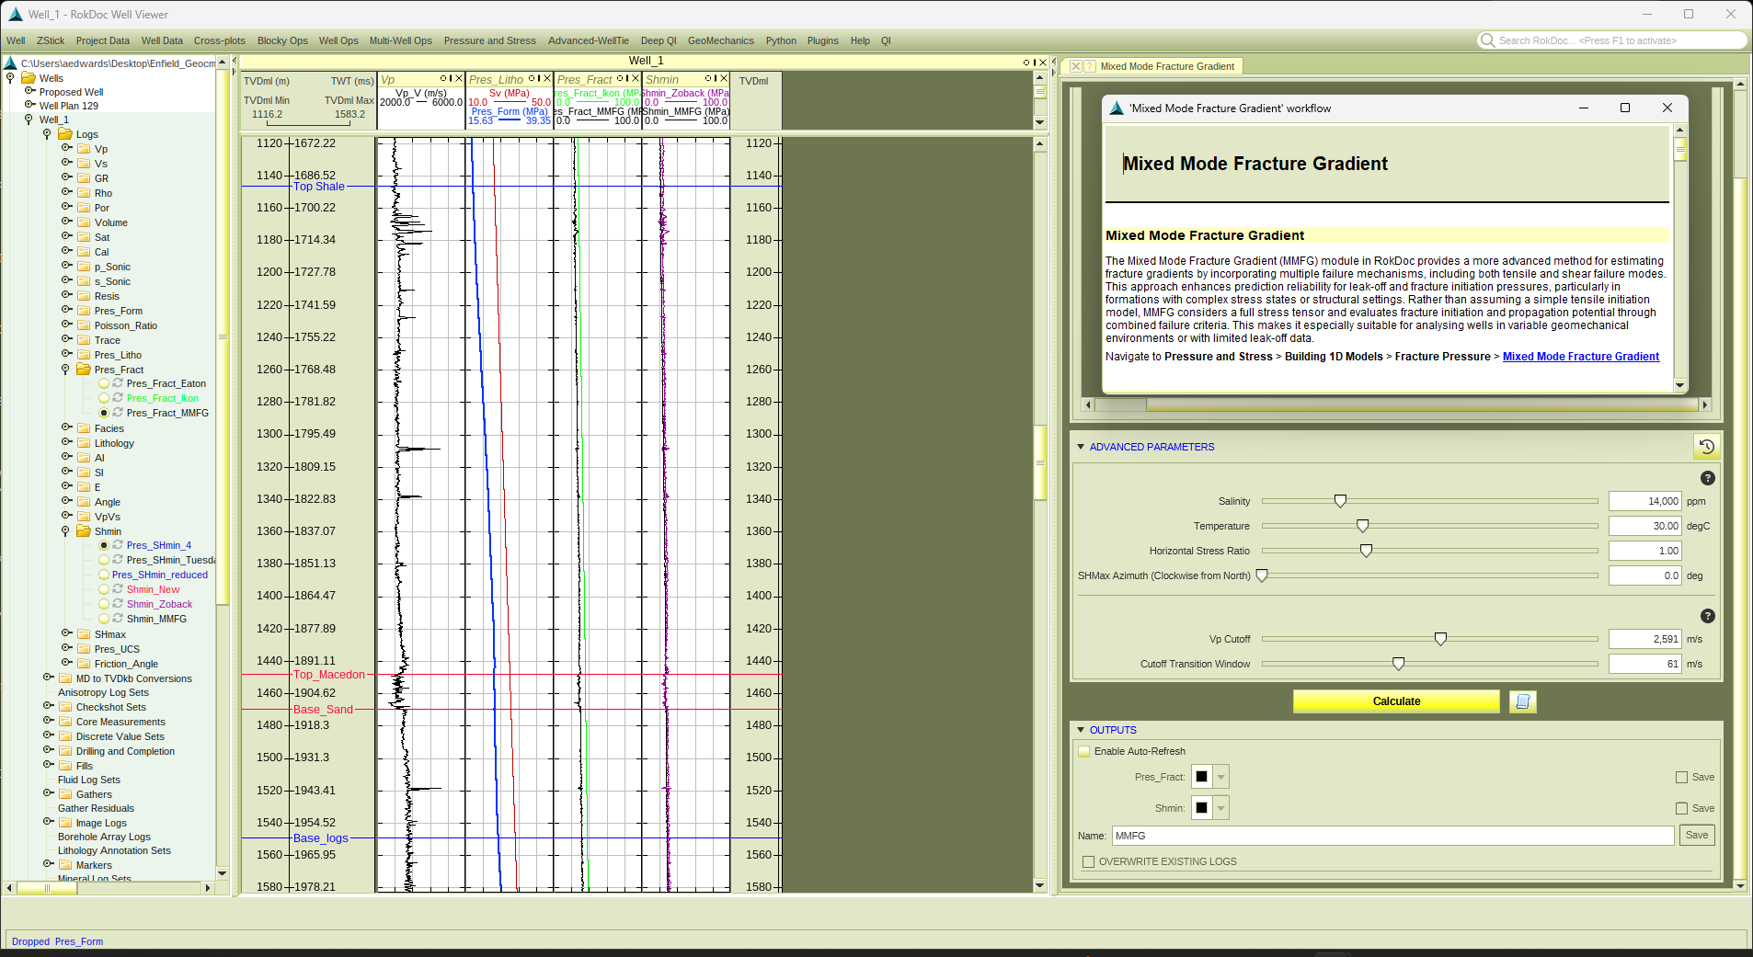The width and height of the screenshot is (1753, 957).
Task: Click the circle icon in the Vp track header
Action: (442, 78)
